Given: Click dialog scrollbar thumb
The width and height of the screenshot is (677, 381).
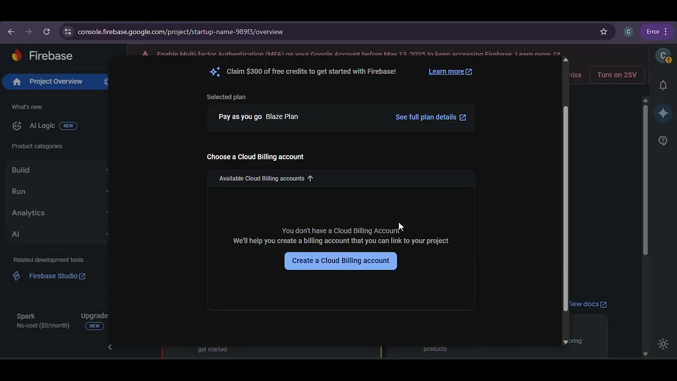Looking at the screenshot, I should point(565,208).
